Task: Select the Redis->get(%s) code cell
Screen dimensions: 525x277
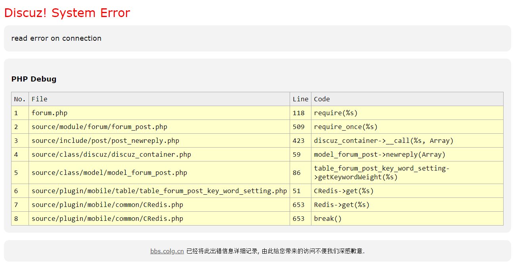Action: (407, 205)
